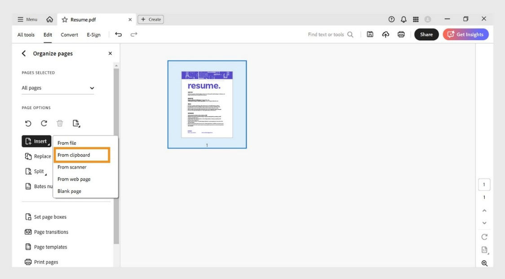Select the Replace pages tool
Image resolution: width=505 pixels, height=279 pixels.
pos(38,156)
